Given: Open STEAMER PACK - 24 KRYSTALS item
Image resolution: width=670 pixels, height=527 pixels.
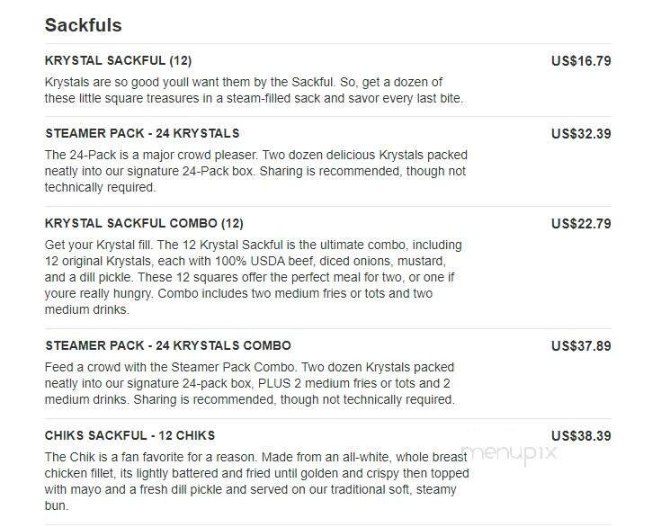Looking at the screenshot, I should 142,133.
